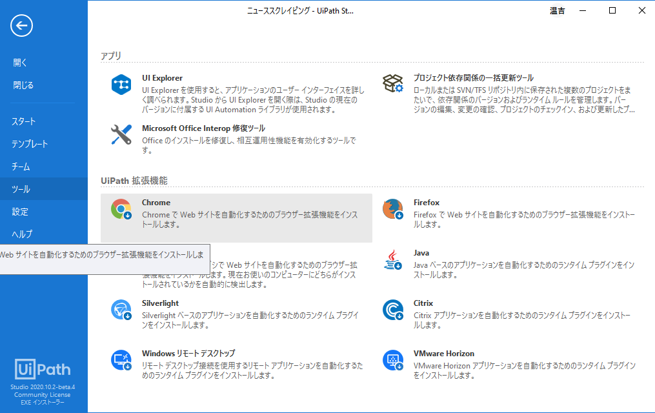The width and height of the screenshot is (655, 413).
Task: Open the 設定 tab
Action: click(x=44, y=212)
